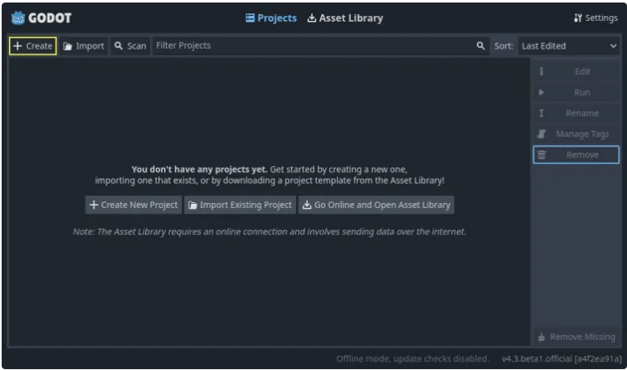This screenshot has width=627, height=370.
Task: Open the Projects tab
Action: click(x=271, y=18)
